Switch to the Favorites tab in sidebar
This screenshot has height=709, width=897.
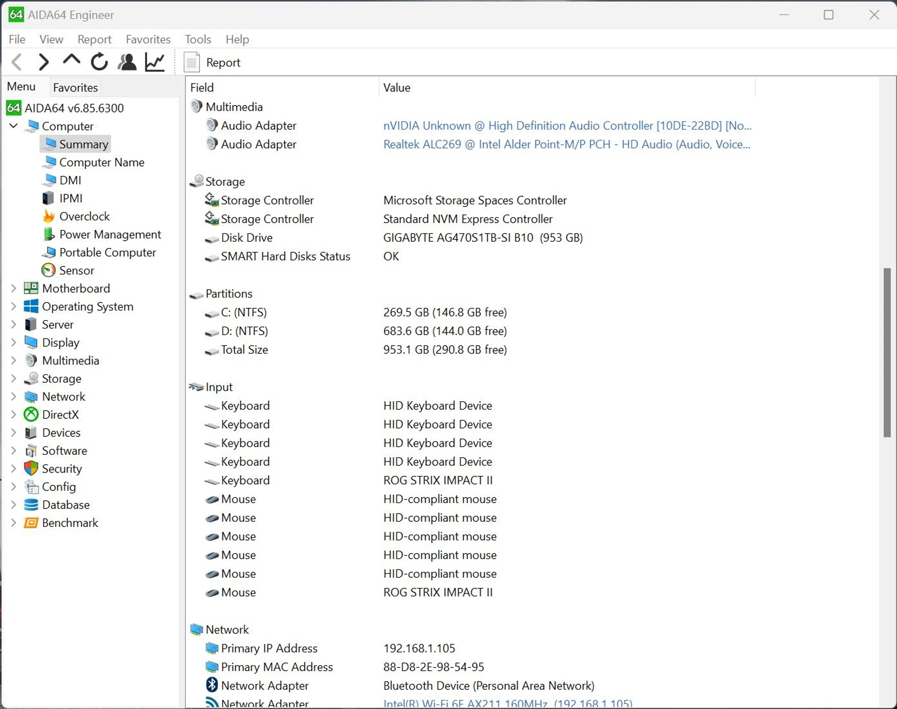75,87
